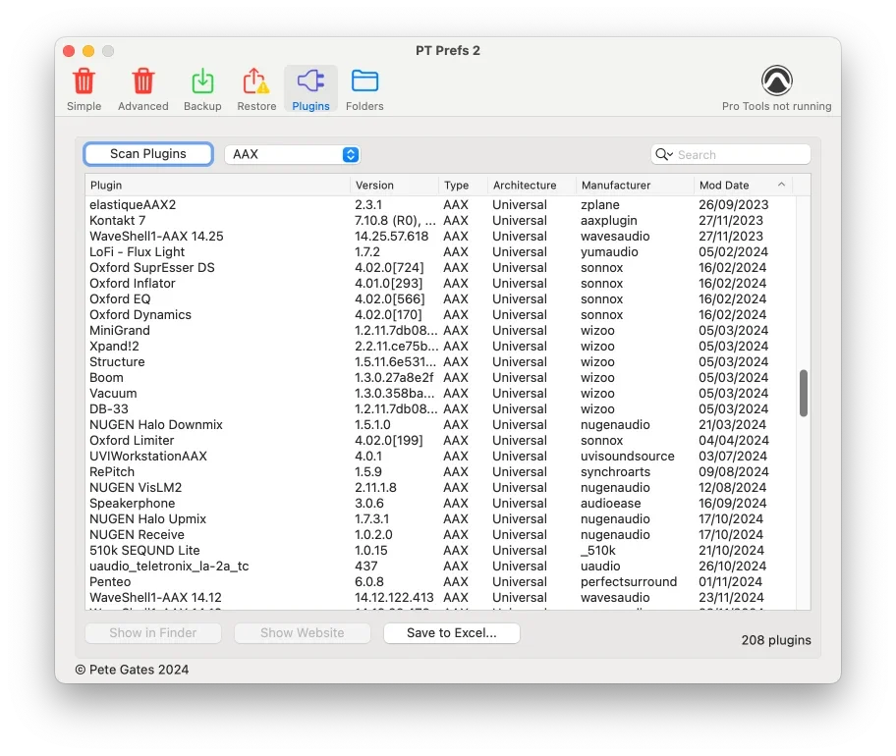This screenshot has width=896, height=756.
Task: Select the 510k SEQUND Lite row
Action: [440, 550]
